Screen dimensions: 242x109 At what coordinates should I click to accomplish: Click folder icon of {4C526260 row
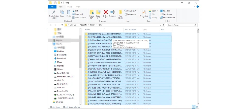click(x=86, y=50)
